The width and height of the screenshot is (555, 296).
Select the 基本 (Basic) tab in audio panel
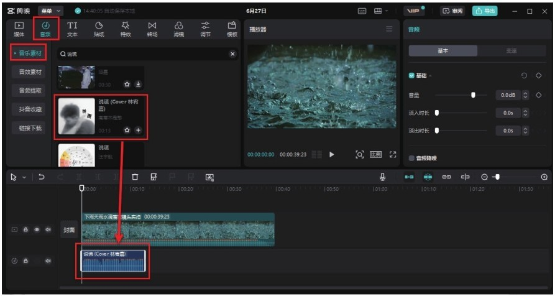[x=443, y=50]
